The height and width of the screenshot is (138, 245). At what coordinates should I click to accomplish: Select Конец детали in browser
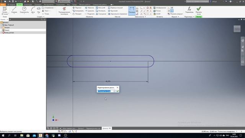pos(8,33)
